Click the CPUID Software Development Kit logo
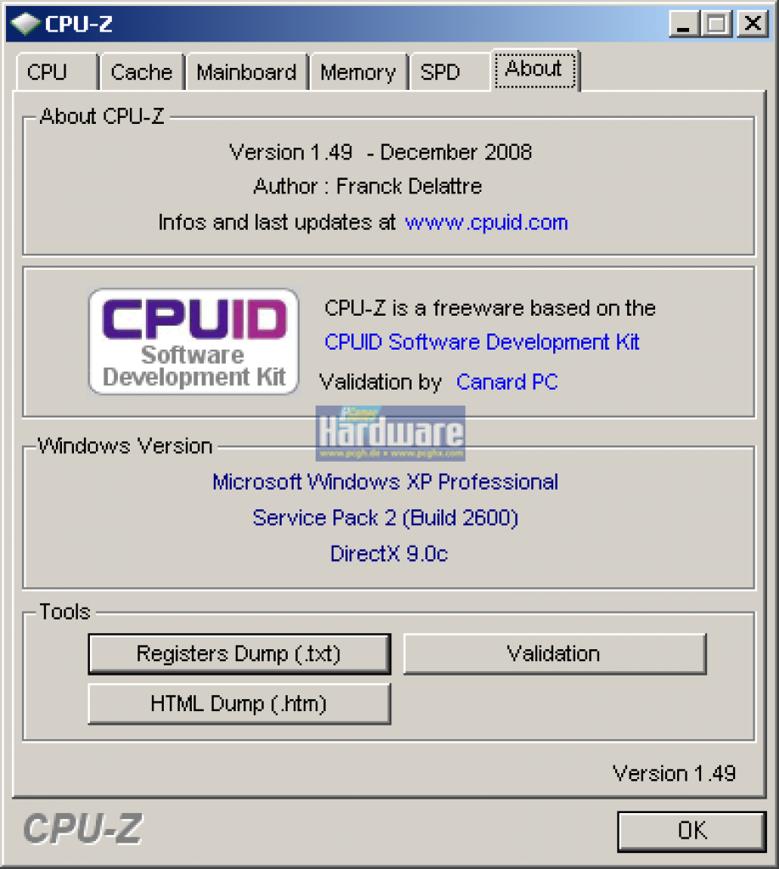779x869 pixels. coord(194,341)
